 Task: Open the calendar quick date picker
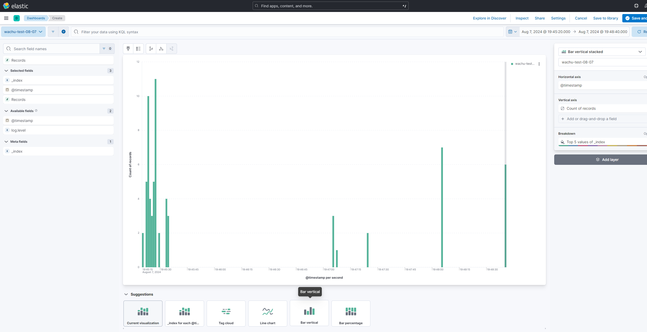(512, 32)
